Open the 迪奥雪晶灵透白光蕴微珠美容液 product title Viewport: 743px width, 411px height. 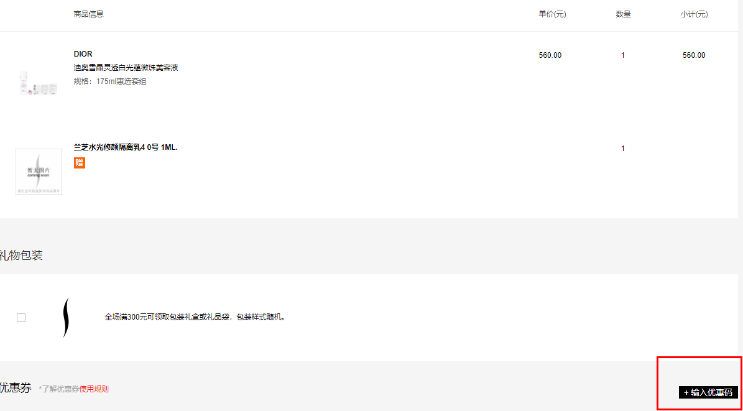[126, 68]
